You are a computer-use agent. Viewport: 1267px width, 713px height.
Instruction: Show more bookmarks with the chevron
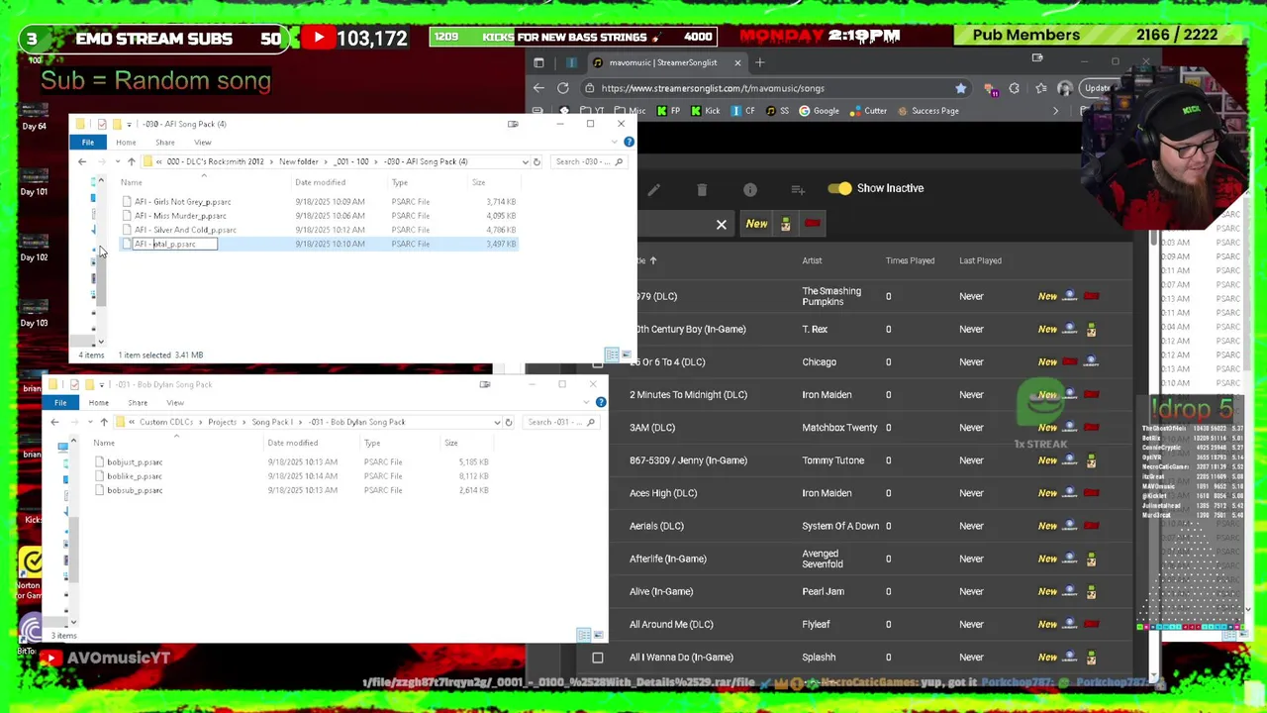(x=1055, y=111)
